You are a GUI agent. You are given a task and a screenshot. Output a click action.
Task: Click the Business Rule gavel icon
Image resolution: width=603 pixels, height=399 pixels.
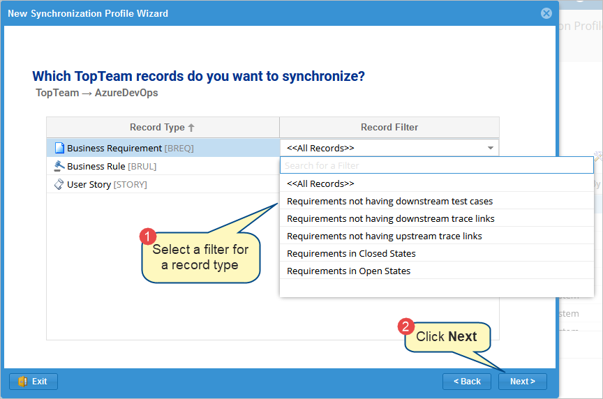pyautogui.click(x=59, y=166)
